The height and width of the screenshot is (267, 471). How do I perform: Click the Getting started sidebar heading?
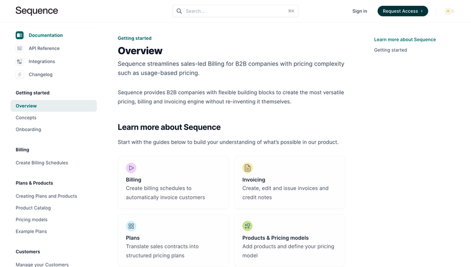click(x=32, y=93)
